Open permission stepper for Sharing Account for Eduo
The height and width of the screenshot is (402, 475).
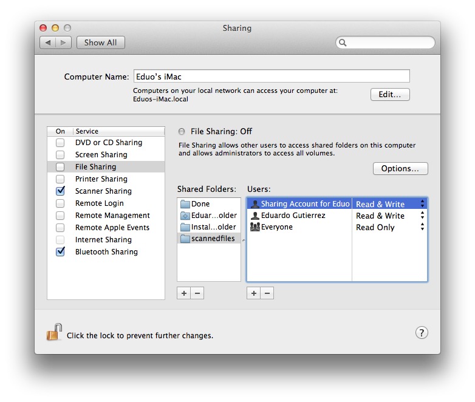coord(422,203)
